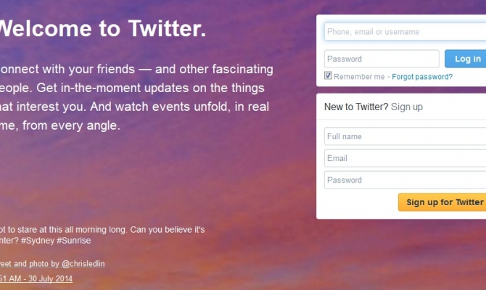The width and height of the screenshot is (486, 290).
Task: Follow the Sign up link beside New to Twitter?
Action: (406, 107)
